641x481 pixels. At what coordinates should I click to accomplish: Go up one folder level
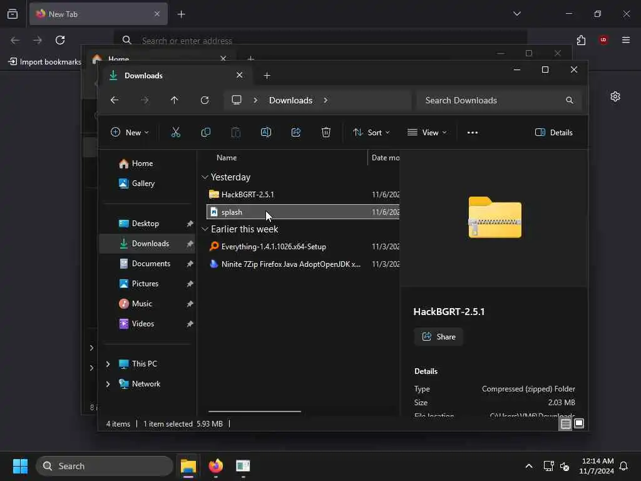[x=175, y=100]
